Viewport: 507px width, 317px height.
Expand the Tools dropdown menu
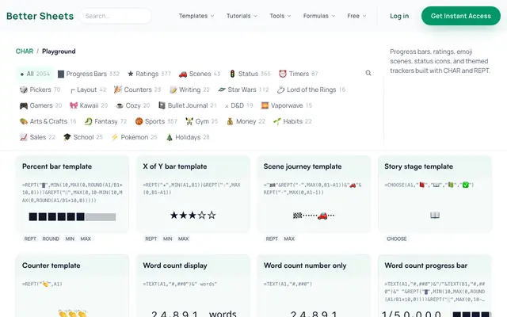280,16
